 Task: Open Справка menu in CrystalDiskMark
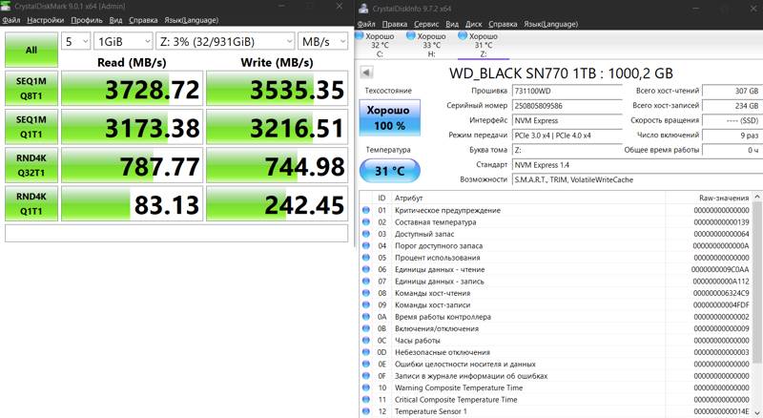click(x=143, y=20)
